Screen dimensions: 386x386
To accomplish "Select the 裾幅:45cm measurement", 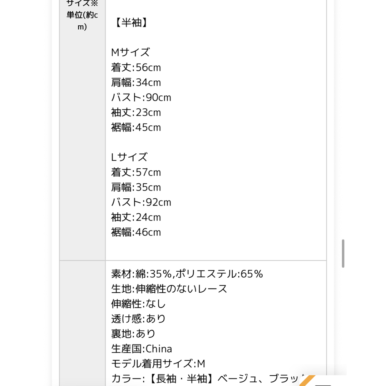I will tap(136, 128).
